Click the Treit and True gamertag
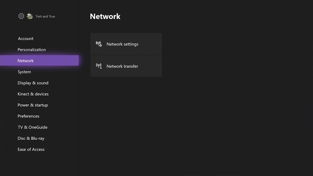313x176 pixels. [x=45, y=16]
